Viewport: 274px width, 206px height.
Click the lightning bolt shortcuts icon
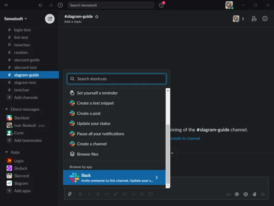pyautogui.click(x=70, y=194)
